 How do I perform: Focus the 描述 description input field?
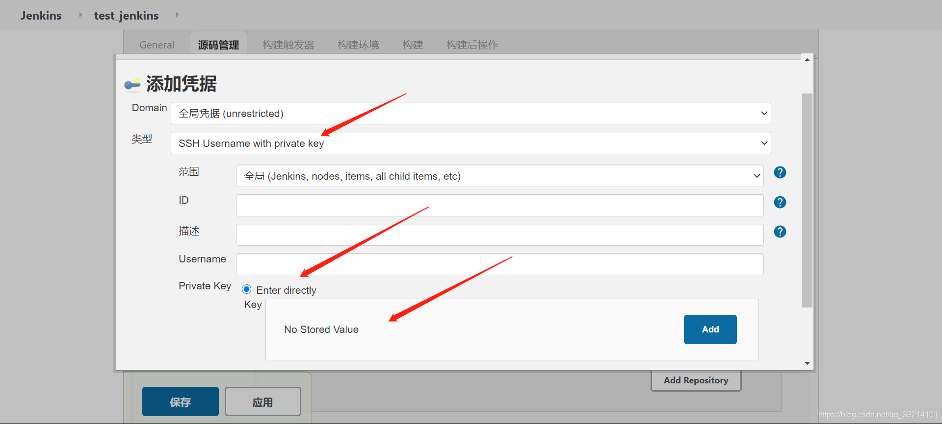coord(499,235)
